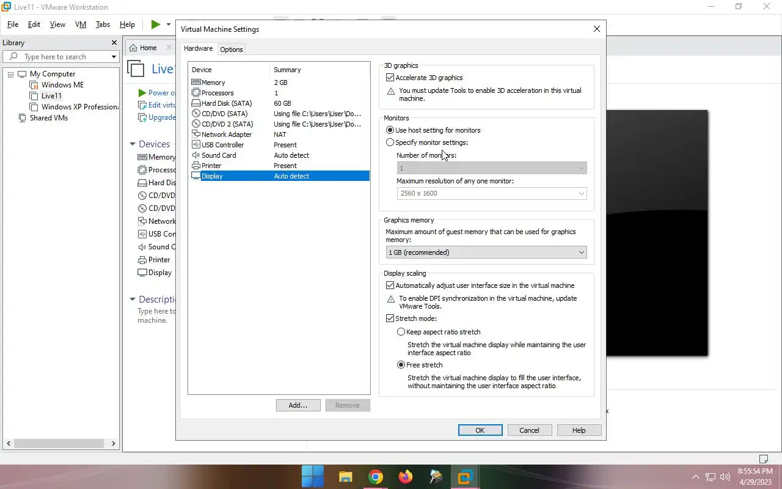Viewport: 782px width, 489px height.
Task: Click the Remove device button
Action: click(348, 405)
